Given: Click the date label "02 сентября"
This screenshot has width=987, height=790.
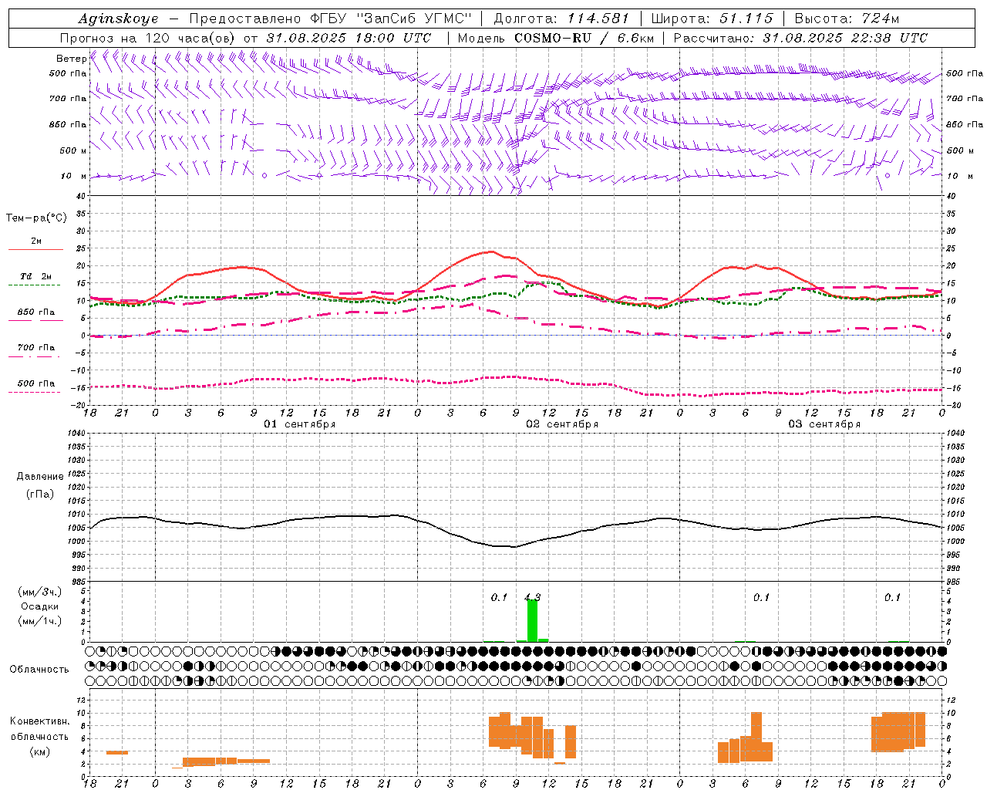Looking at the screenshot, I should pos(562,424).
